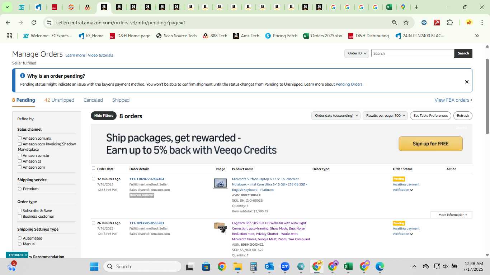This screenshot has width=490, height=275.
Task: Click the order search input field
Action: pos(413,53)
